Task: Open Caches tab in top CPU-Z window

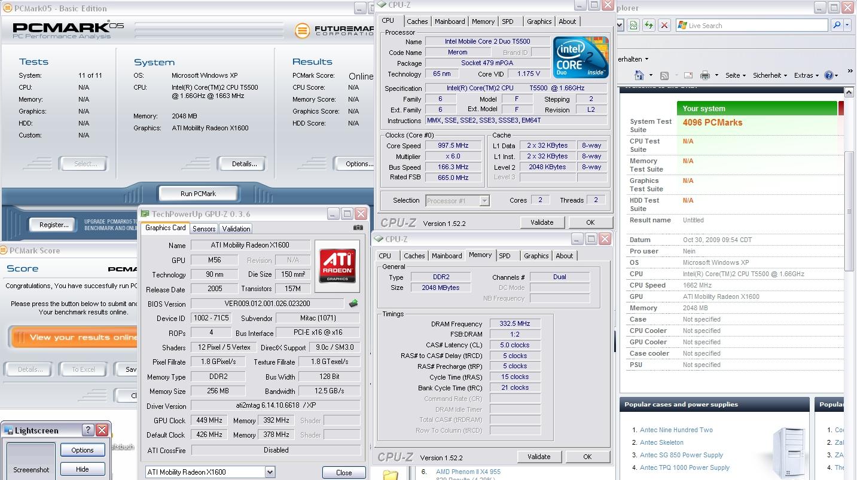Action: 417,22
